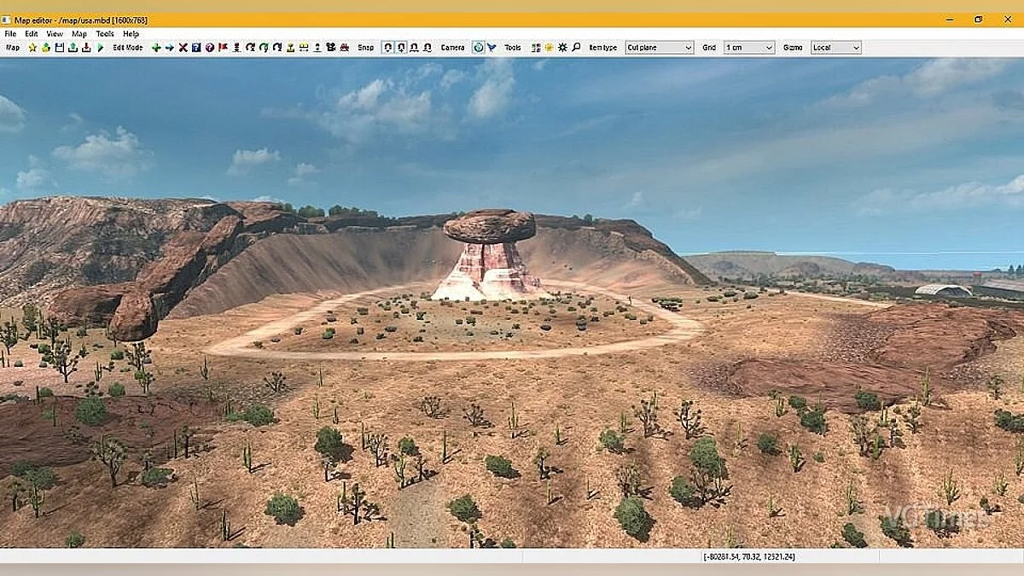
Task: Open the Map menu in menu bar
Action: (x=79, y=34)
